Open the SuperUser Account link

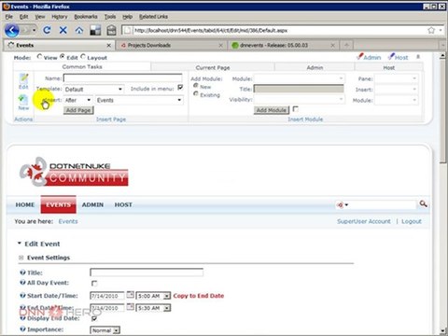tap(364, 221)
